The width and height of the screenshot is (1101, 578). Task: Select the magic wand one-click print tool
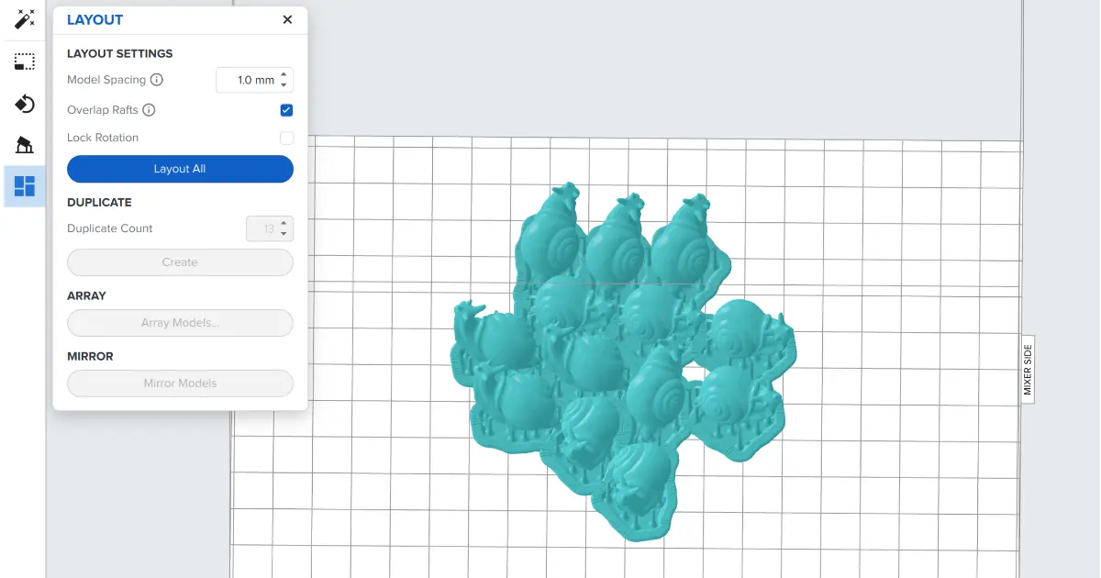point(25,18)
